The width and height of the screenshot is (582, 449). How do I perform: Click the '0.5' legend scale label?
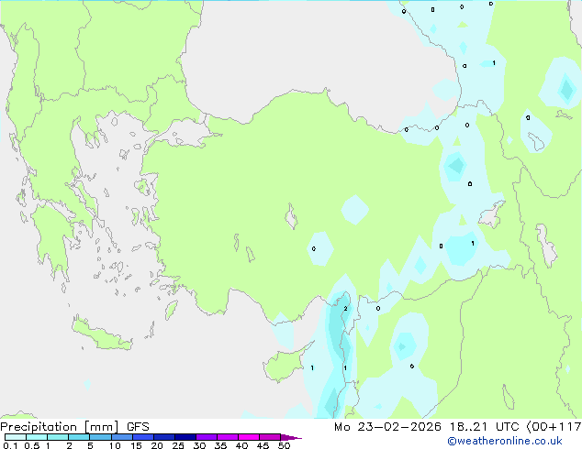[32, 445]
